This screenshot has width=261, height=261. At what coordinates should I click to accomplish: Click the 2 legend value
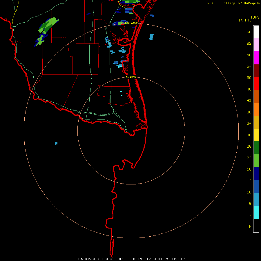coord(250,215)
